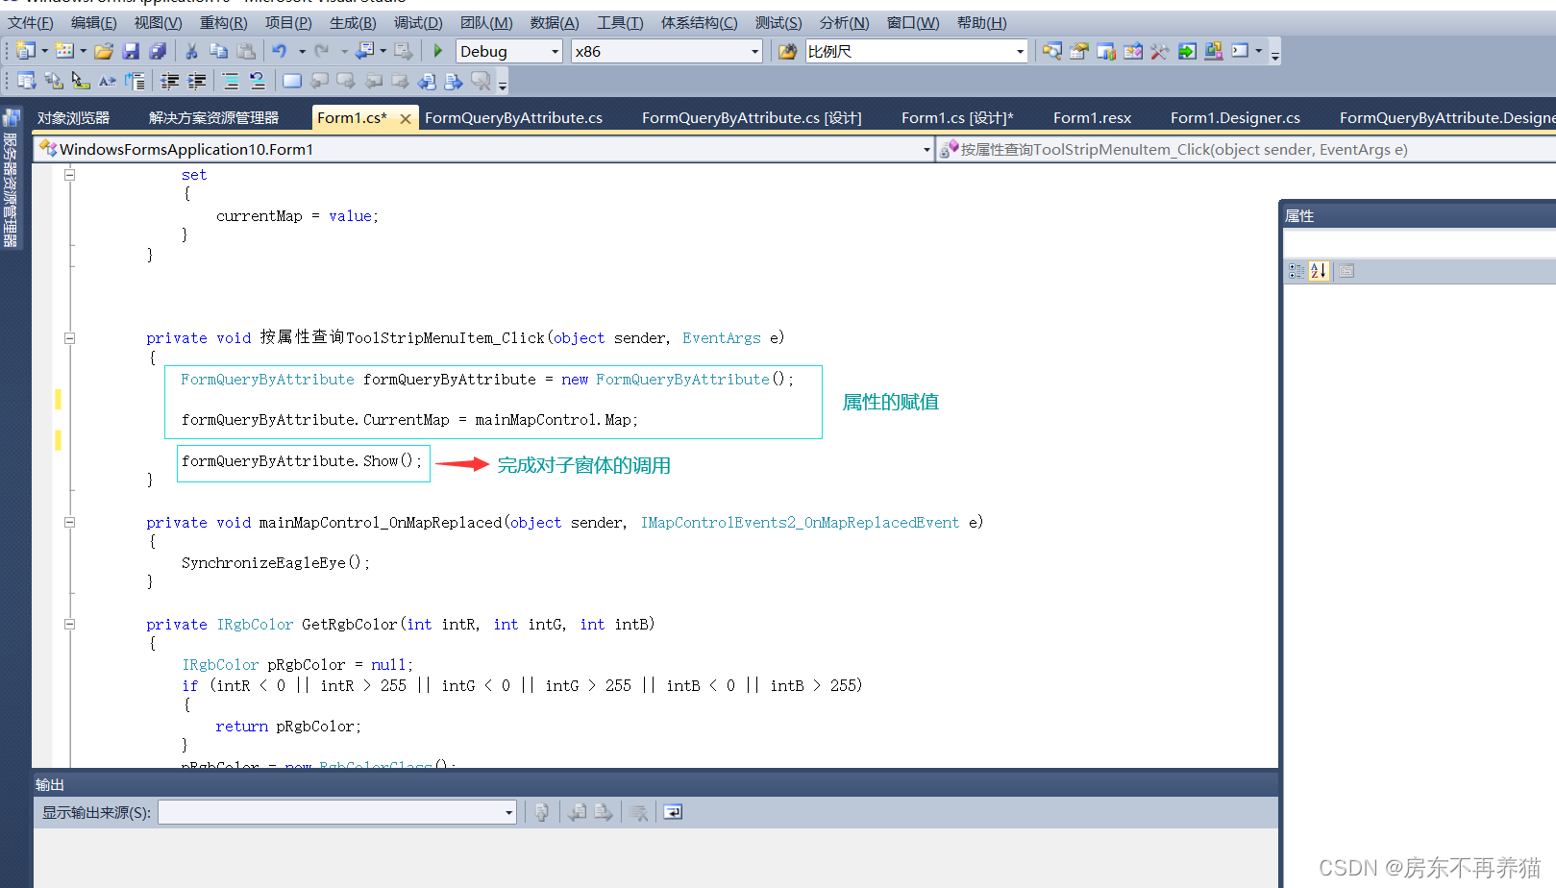Click the Find in Files binoculars icon
This screenshot has width=1556, height=888.
tap(787, 51)
